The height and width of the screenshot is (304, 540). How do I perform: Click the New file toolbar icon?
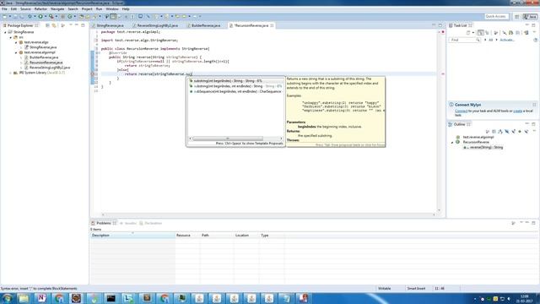5,16
